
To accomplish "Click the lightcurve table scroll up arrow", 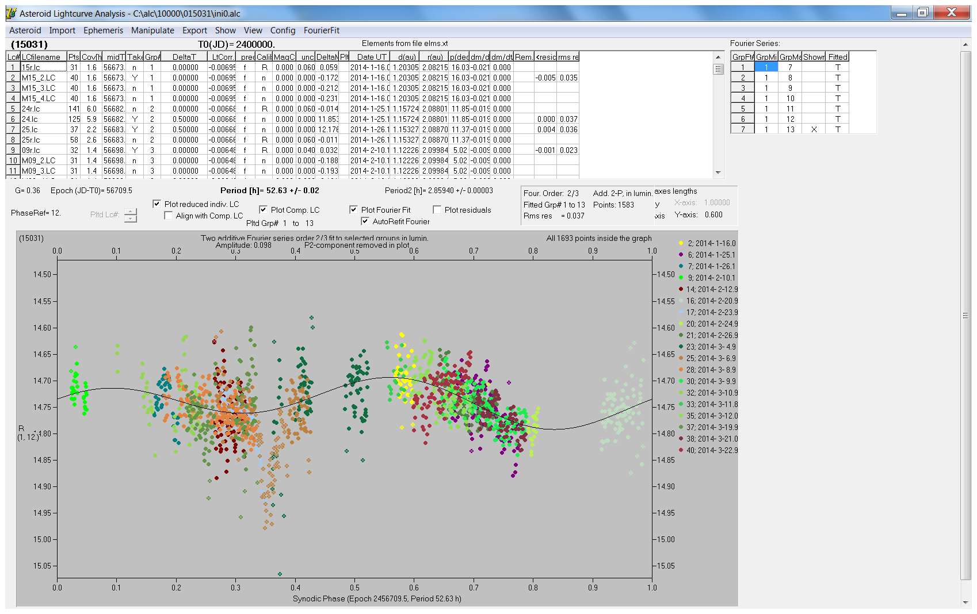I will click(x=718, y=57).
